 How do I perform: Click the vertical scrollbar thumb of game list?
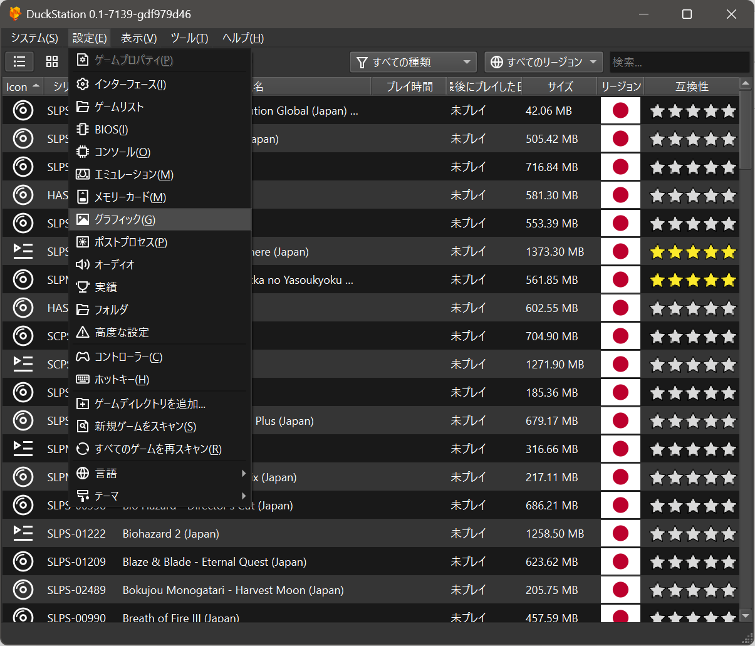tap(745, 130)
